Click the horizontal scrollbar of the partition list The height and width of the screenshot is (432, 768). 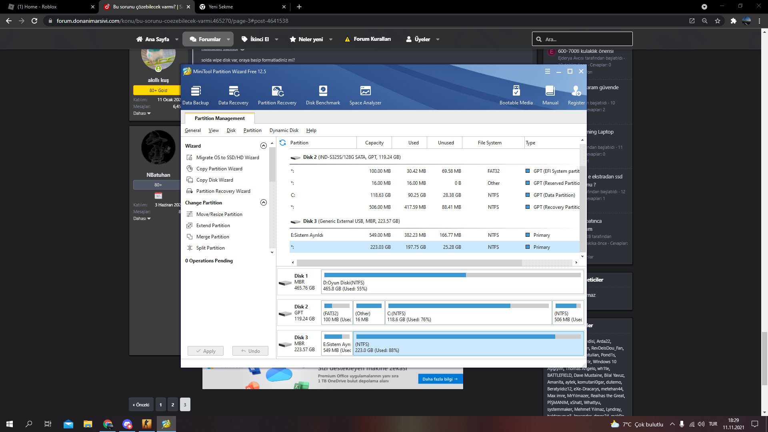coord(408,262)
